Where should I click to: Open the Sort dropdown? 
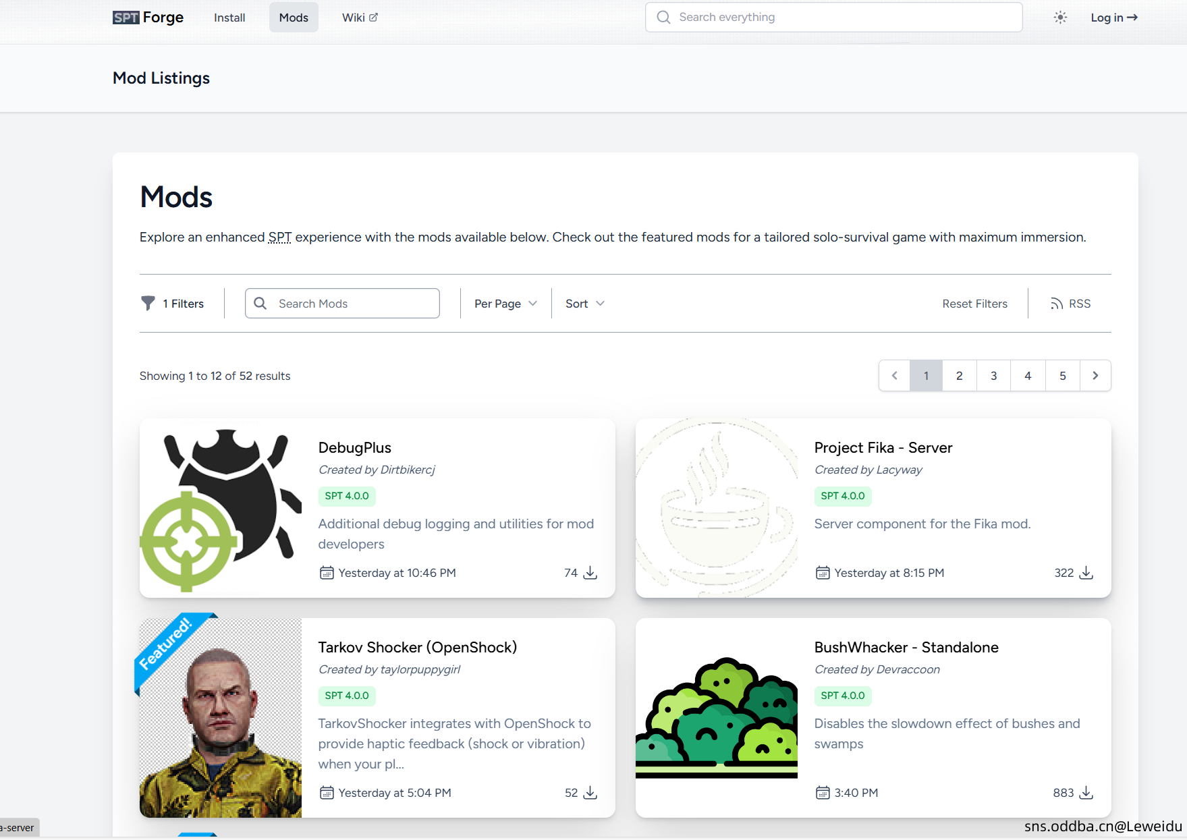(584, 304)
